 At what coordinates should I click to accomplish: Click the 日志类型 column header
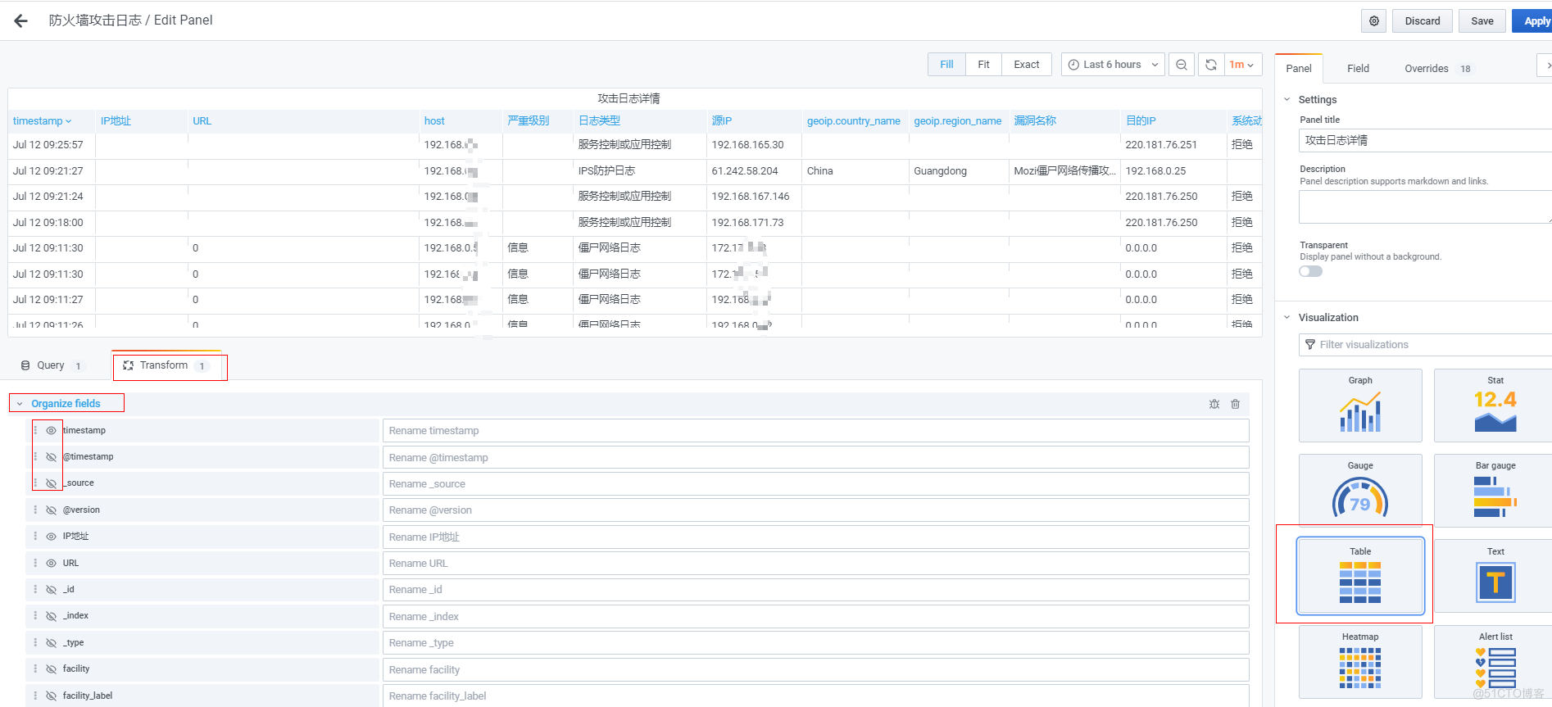click(599, 121)
